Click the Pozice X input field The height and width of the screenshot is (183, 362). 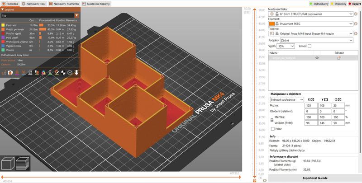click(x=311, y=105)
